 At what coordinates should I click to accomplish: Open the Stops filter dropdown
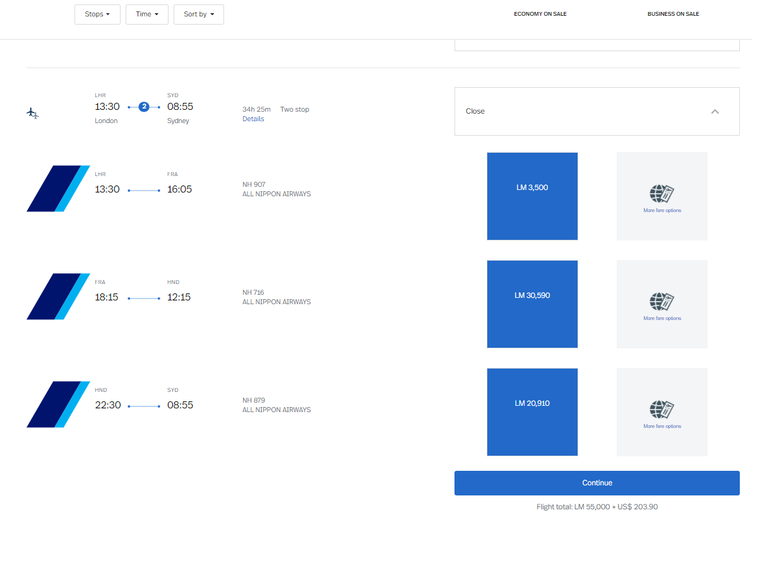pyautogui.click(x=97, y=14)
